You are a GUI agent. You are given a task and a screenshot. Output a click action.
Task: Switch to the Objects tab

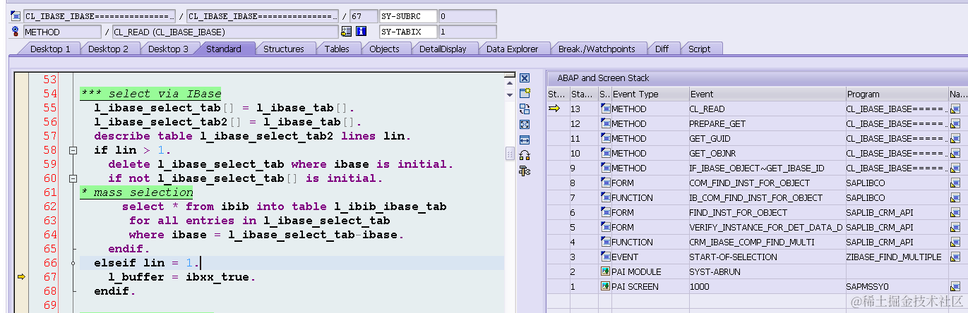384,49
